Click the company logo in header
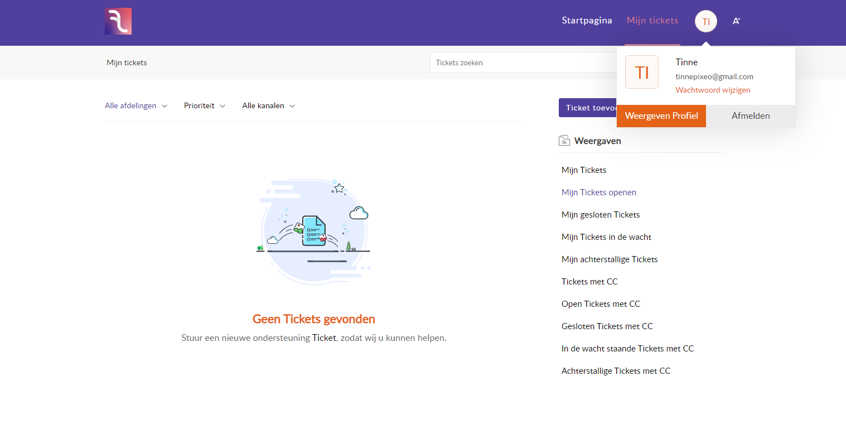 [x=118, y=21]
